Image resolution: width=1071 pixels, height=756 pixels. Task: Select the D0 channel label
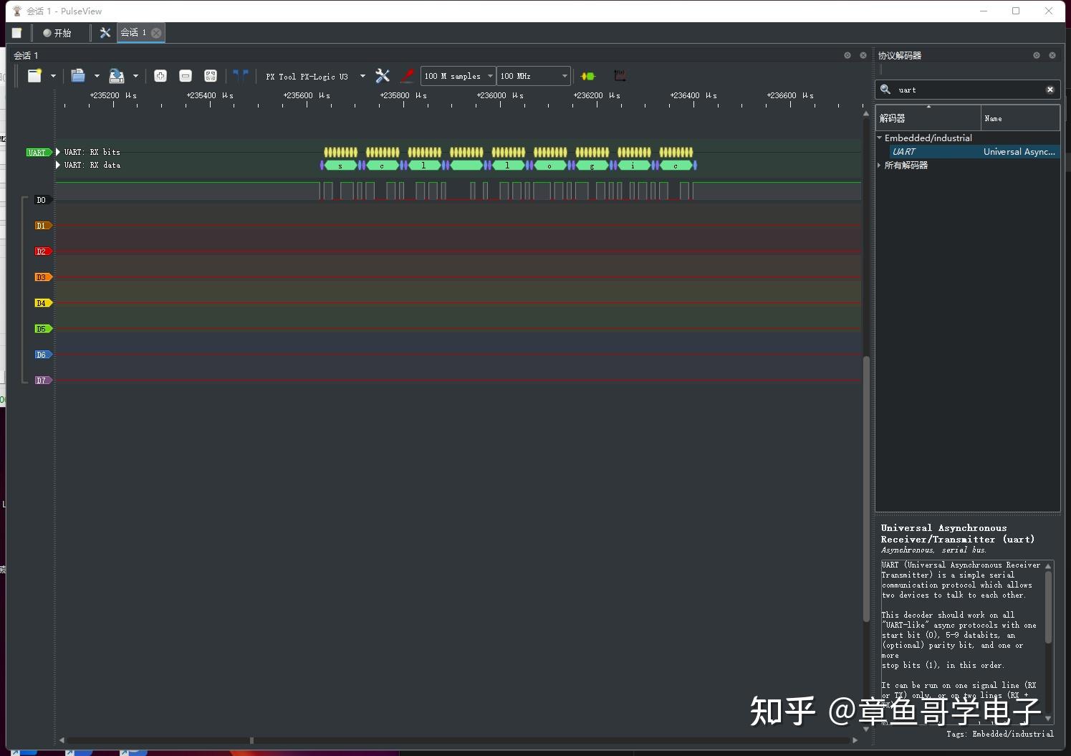click(x=42, y=200)
